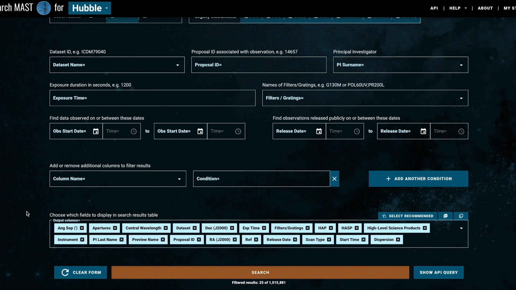The image size is (516, 290).
Task: Remove the Dec (J2000) column chip
Action: click(232, 228)
